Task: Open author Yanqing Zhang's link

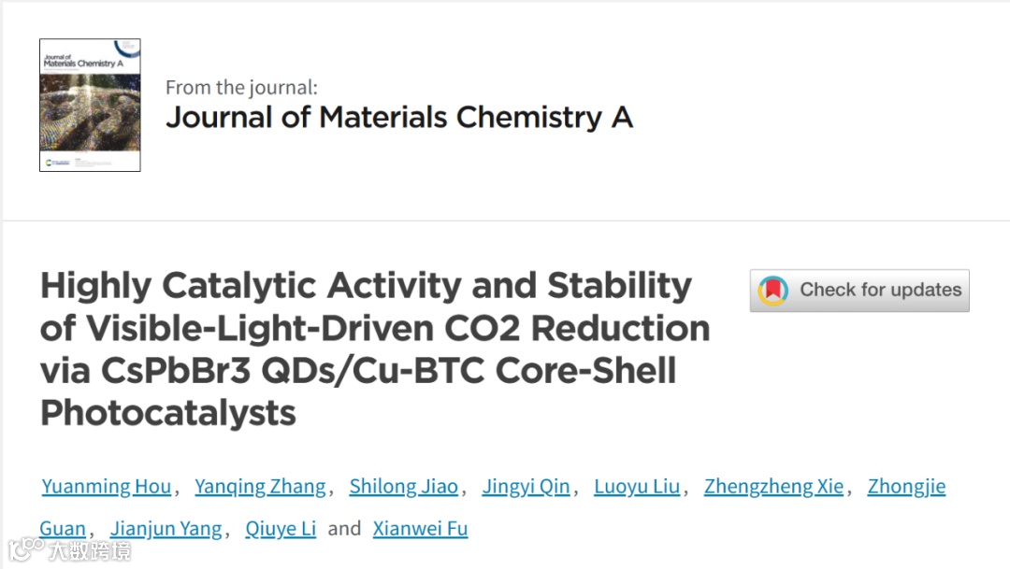Action: (x=260, y=487)
